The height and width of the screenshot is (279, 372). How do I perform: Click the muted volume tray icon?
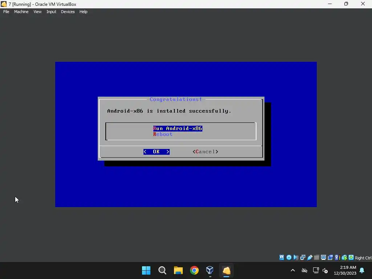click(325, 270)
